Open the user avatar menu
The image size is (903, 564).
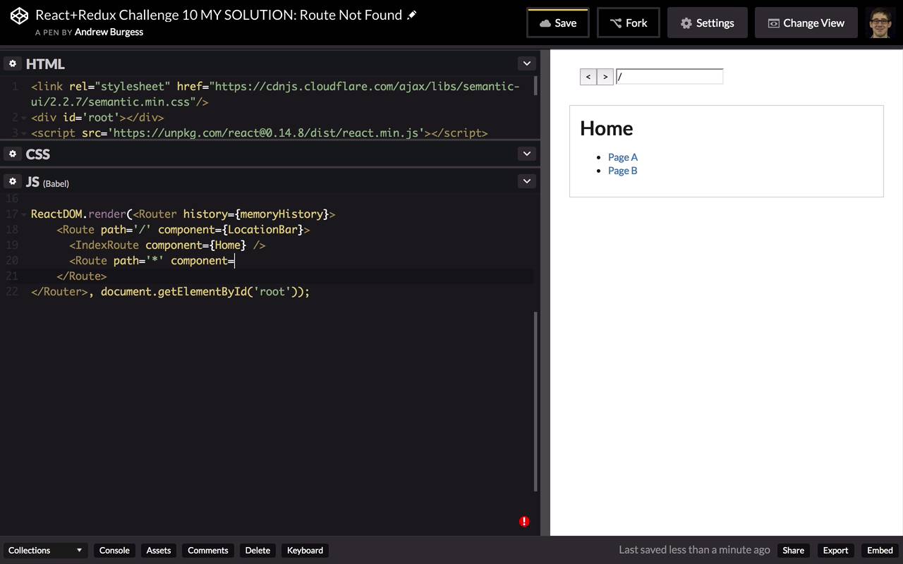pyautogui.click(x=880, y=23)
